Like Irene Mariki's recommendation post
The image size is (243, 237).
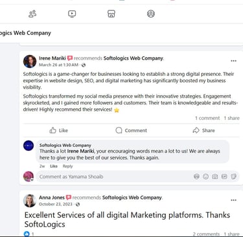pos(58,130)
